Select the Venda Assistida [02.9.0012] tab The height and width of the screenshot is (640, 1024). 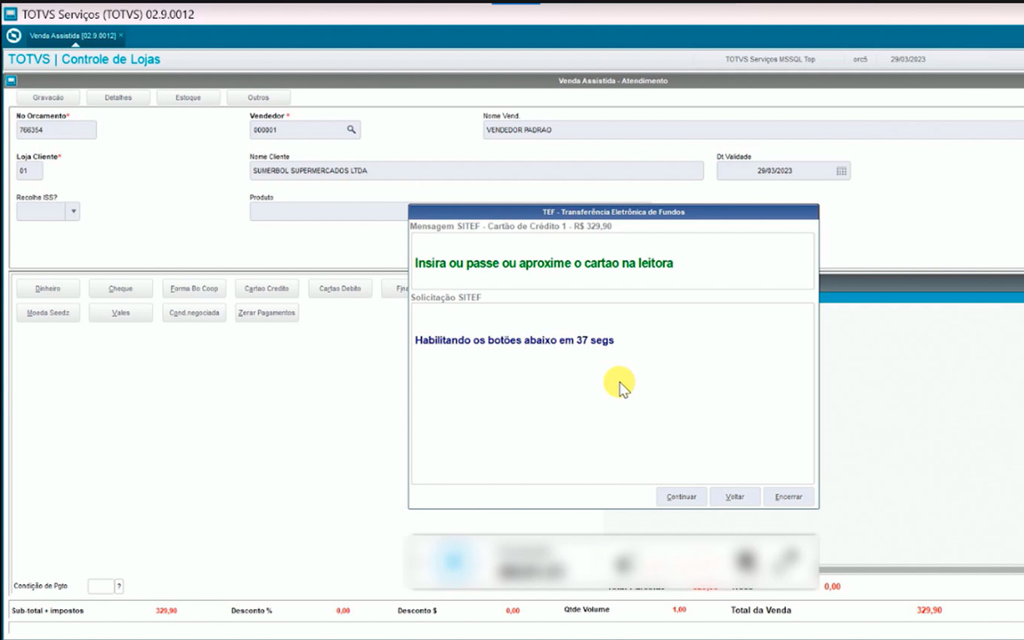72,35
